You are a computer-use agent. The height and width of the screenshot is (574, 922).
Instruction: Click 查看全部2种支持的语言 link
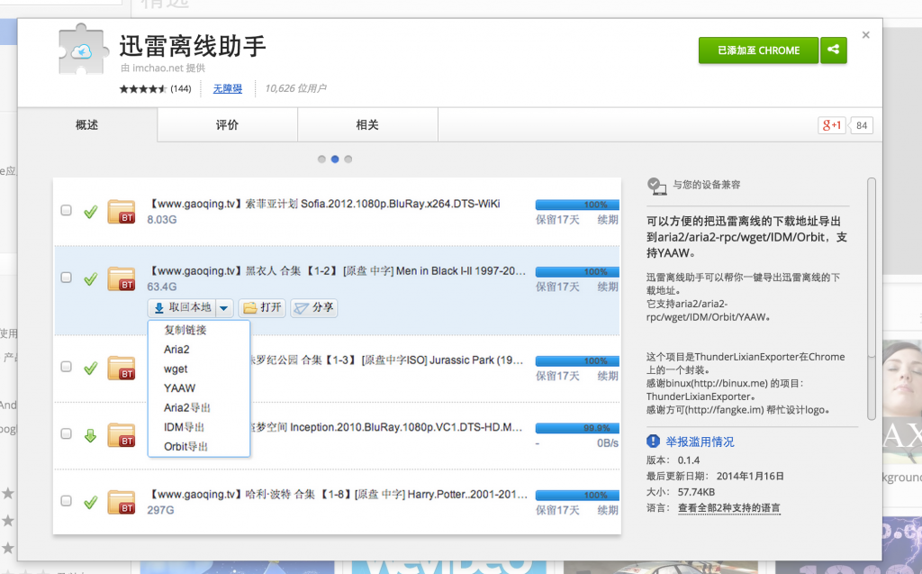(728, 508)
